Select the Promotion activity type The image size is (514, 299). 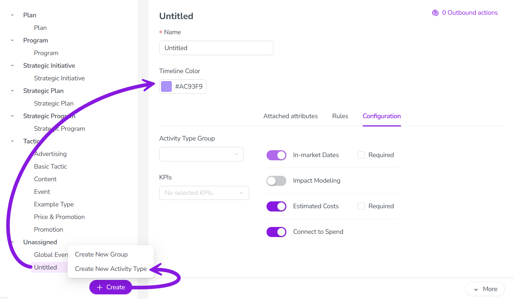point(48,229)
